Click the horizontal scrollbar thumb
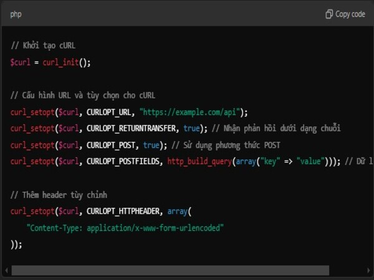This screenshot has width=374, height=280. 170,271
